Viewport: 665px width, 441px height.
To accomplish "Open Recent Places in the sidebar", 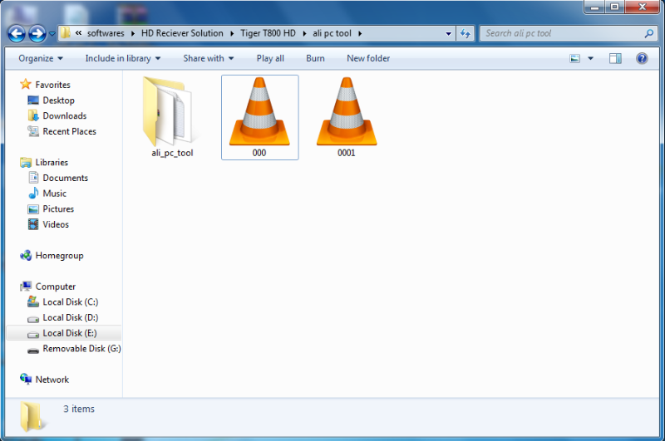I will point(69,131).
